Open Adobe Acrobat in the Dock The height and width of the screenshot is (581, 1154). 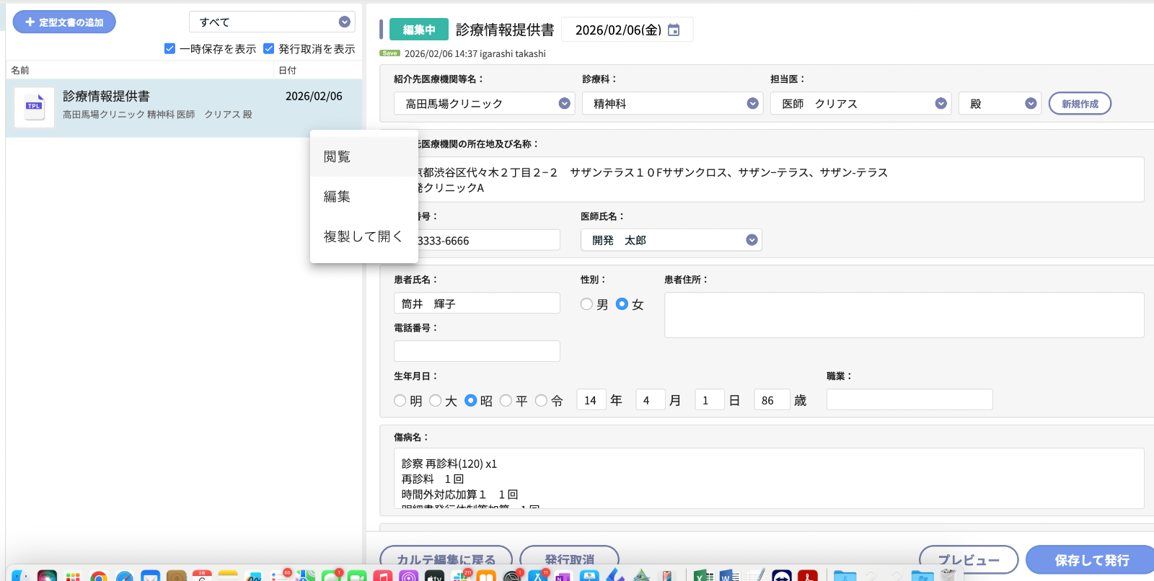807,576
